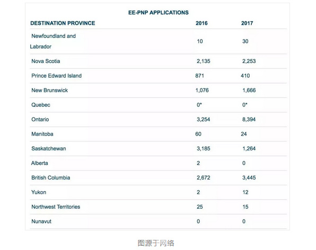Click Saskatchewan value 3,185
The image size is (316, 250).
click(204, 148)
